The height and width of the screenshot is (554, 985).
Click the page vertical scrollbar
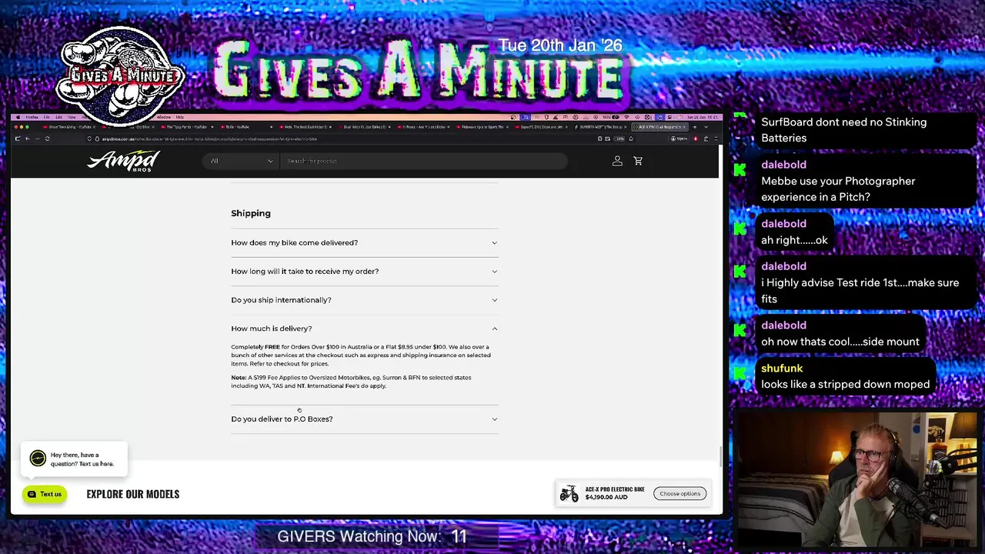720,456
